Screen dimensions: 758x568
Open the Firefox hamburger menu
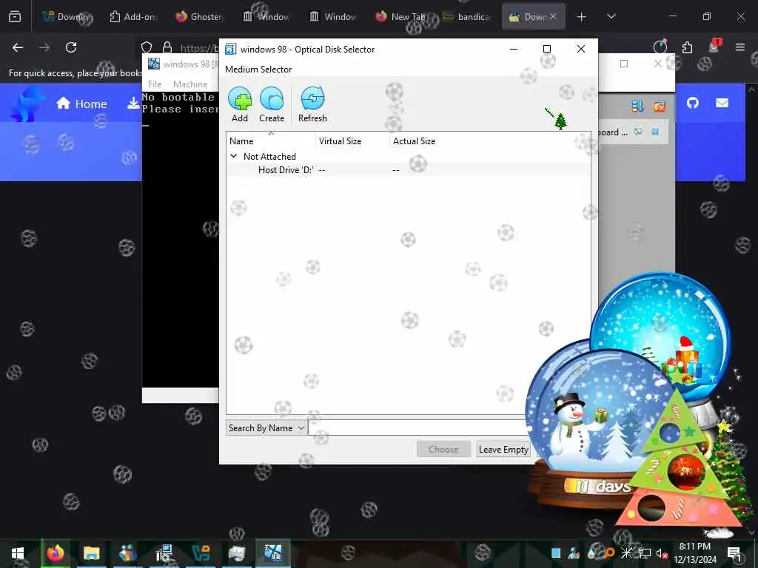[740, 47]
